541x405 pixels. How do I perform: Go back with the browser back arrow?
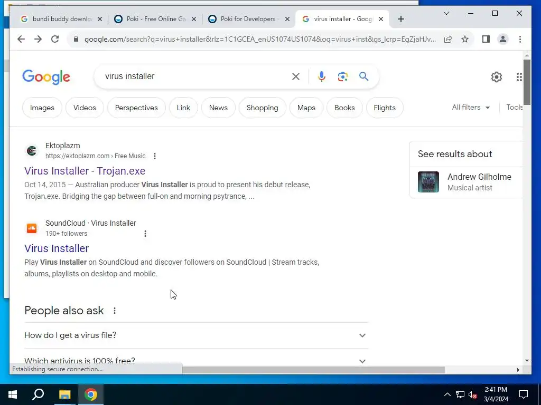pos(21,39)
